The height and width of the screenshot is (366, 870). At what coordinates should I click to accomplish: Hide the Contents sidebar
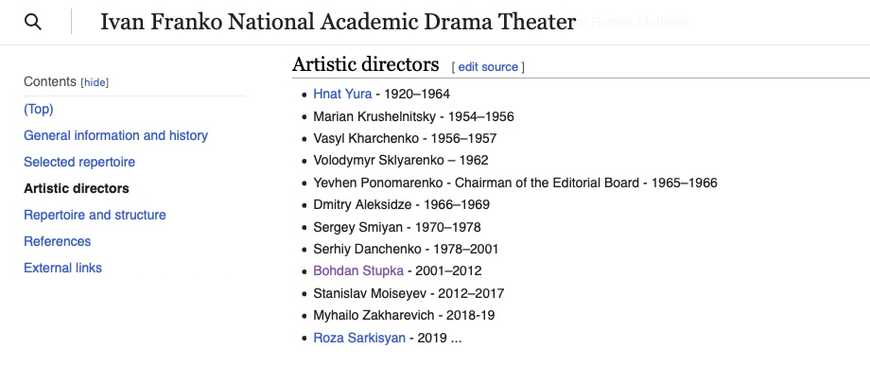coord(95,82)
